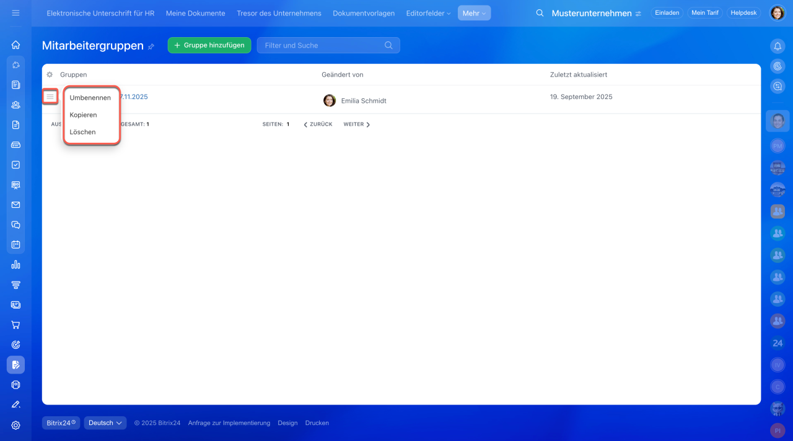Image resolution: width=793 pixels, height=441 pixels.
Task: Go to the home icon in sidebar
Action: 15,45
